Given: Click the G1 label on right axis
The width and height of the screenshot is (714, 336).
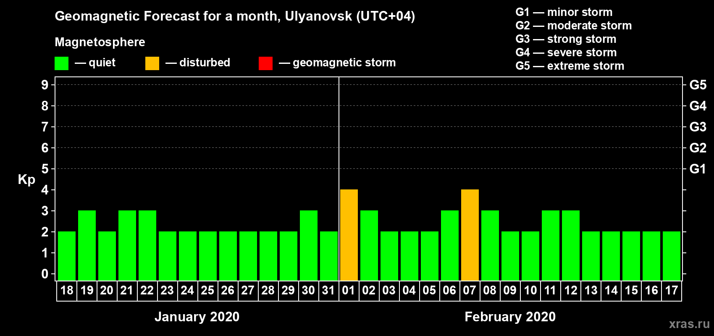Looking at the screenshot, I should 698,169.
